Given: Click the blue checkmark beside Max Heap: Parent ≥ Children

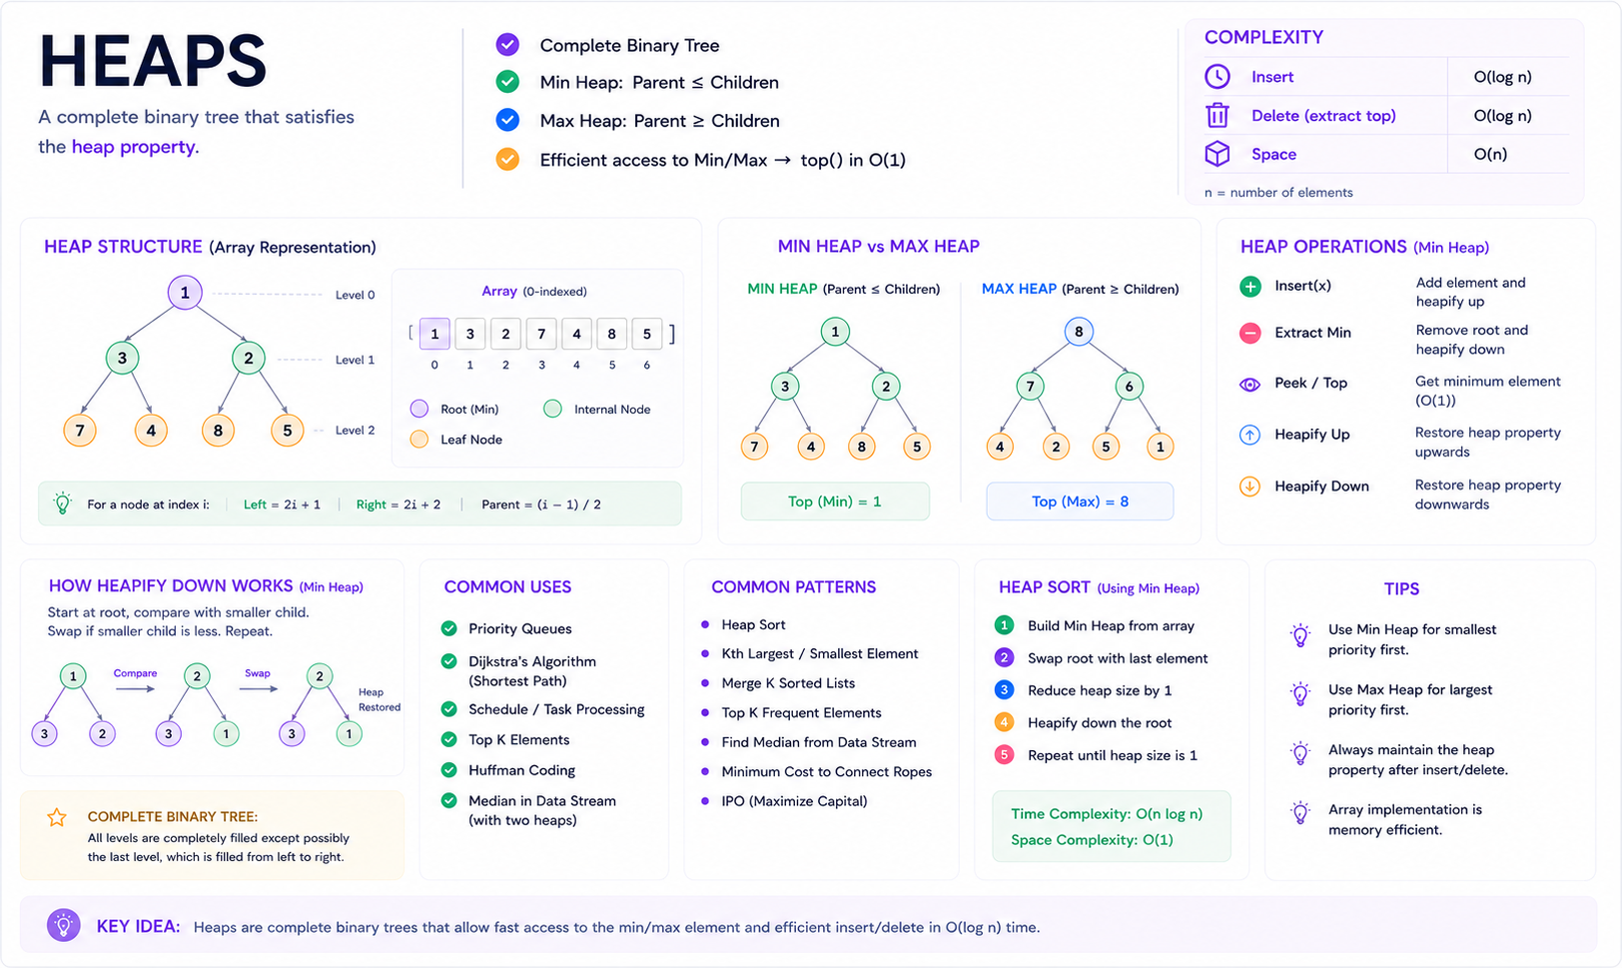Looking at the screenshot, I should click(x=507, y=120).
